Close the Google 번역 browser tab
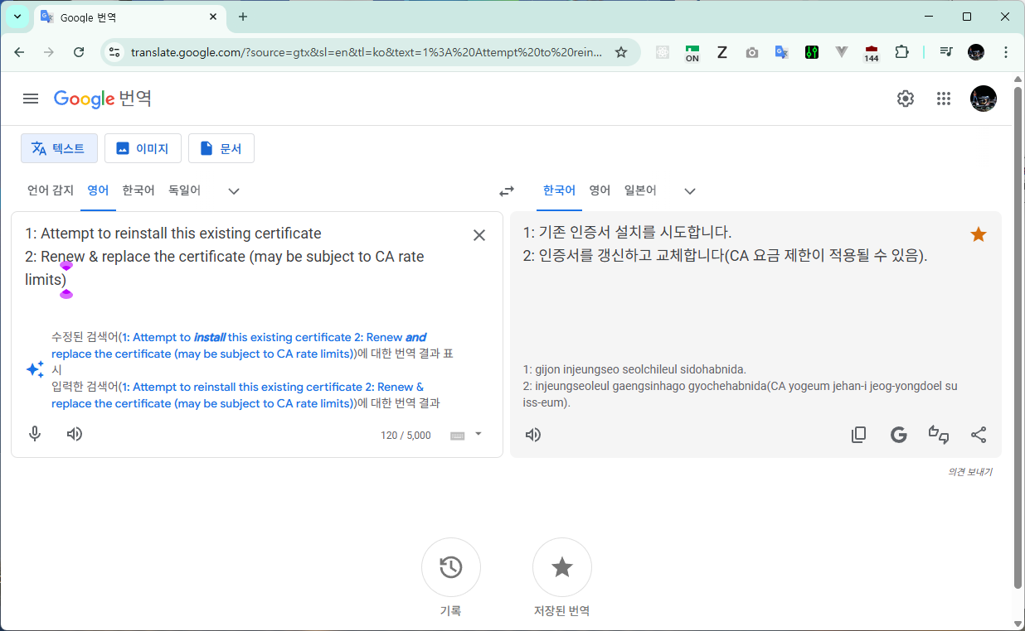Viewport: 1025px width, 631px height. point(213,17)
